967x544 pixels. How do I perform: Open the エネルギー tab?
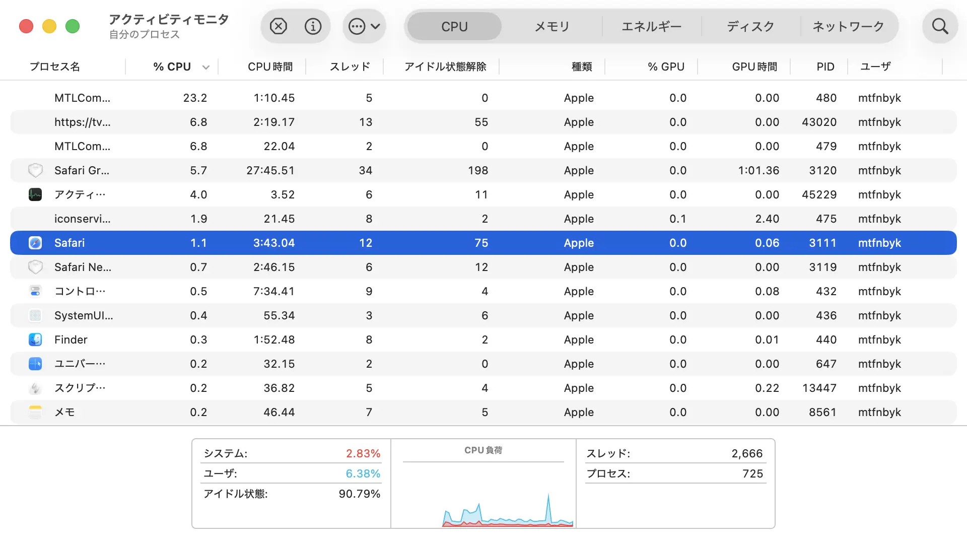click(651, 26)
